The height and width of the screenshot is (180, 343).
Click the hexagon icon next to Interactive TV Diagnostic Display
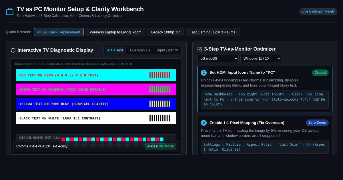pos(13,50)
